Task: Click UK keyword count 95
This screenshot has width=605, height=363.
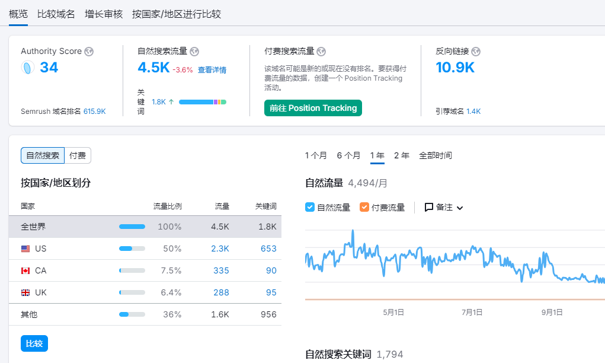Action: click(x=271, y=293)
